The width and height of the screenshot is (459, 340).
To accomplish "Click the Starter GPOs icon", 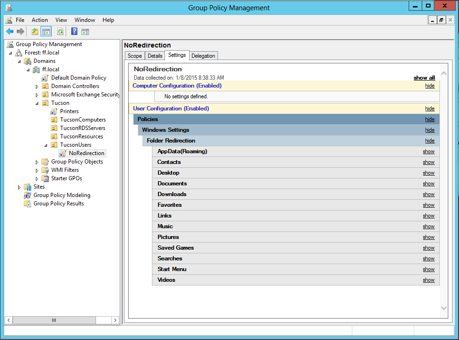I will [45, 178].
